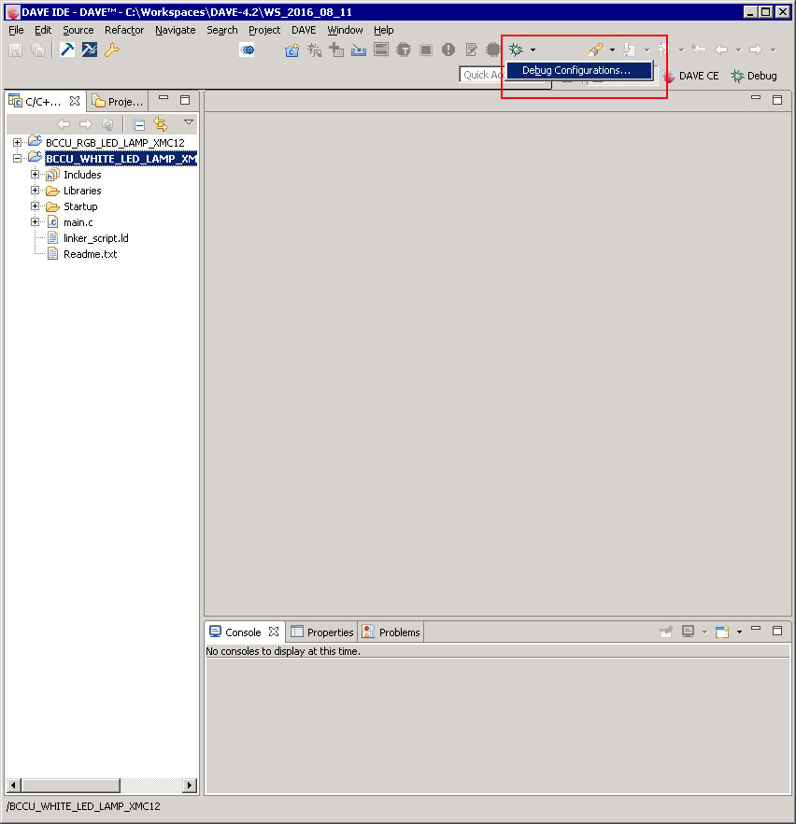Select Debug Configurations... menu entry

point(579,70)
